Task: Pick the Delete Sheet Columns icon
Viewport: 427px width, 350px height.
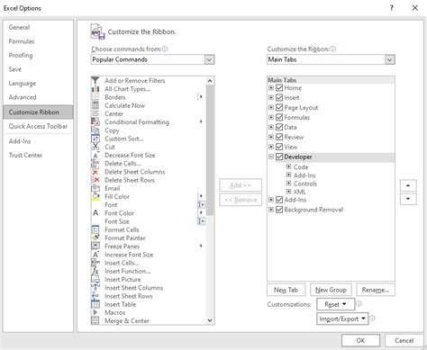Action: 95,172
